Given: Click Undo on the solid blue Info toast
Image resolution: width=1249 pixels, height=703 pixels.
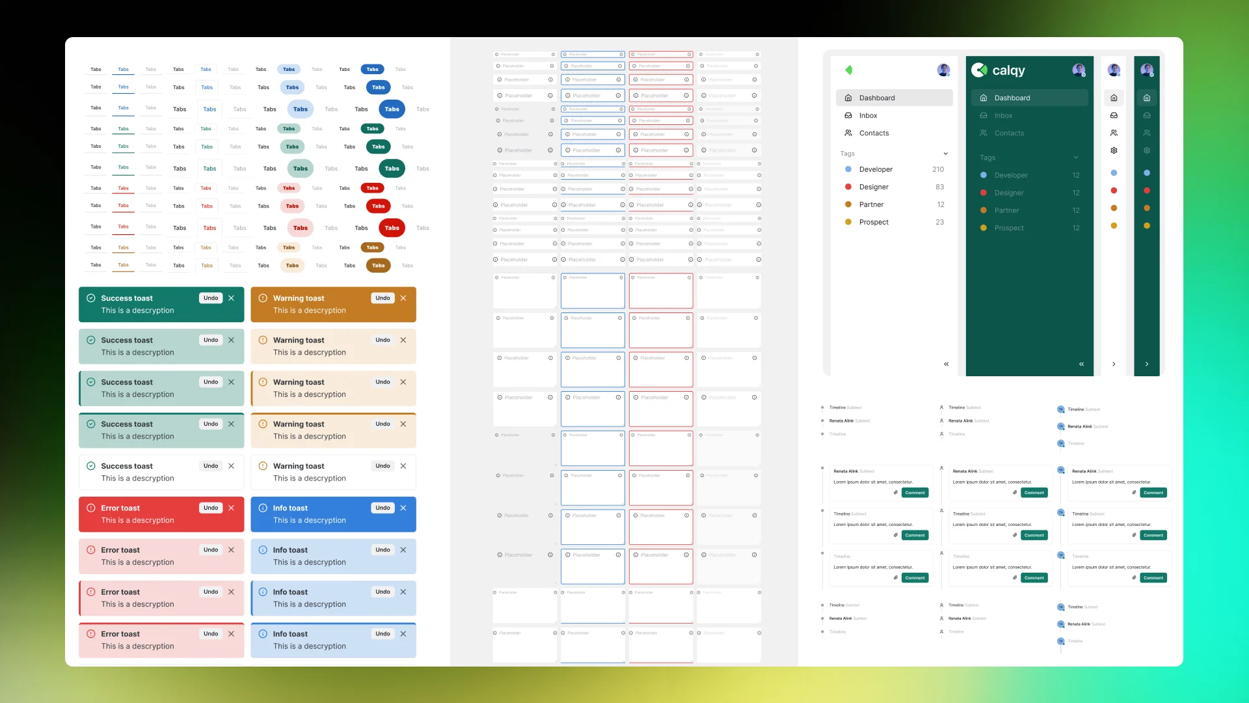Looking at the screenshot, I should 383,508.
